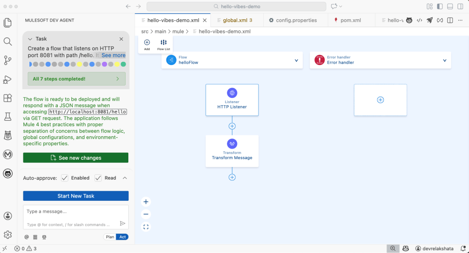The image size is (469, 253).
Task: Click the Flow List icon in canvas toolbar
Action: [164, 45]
